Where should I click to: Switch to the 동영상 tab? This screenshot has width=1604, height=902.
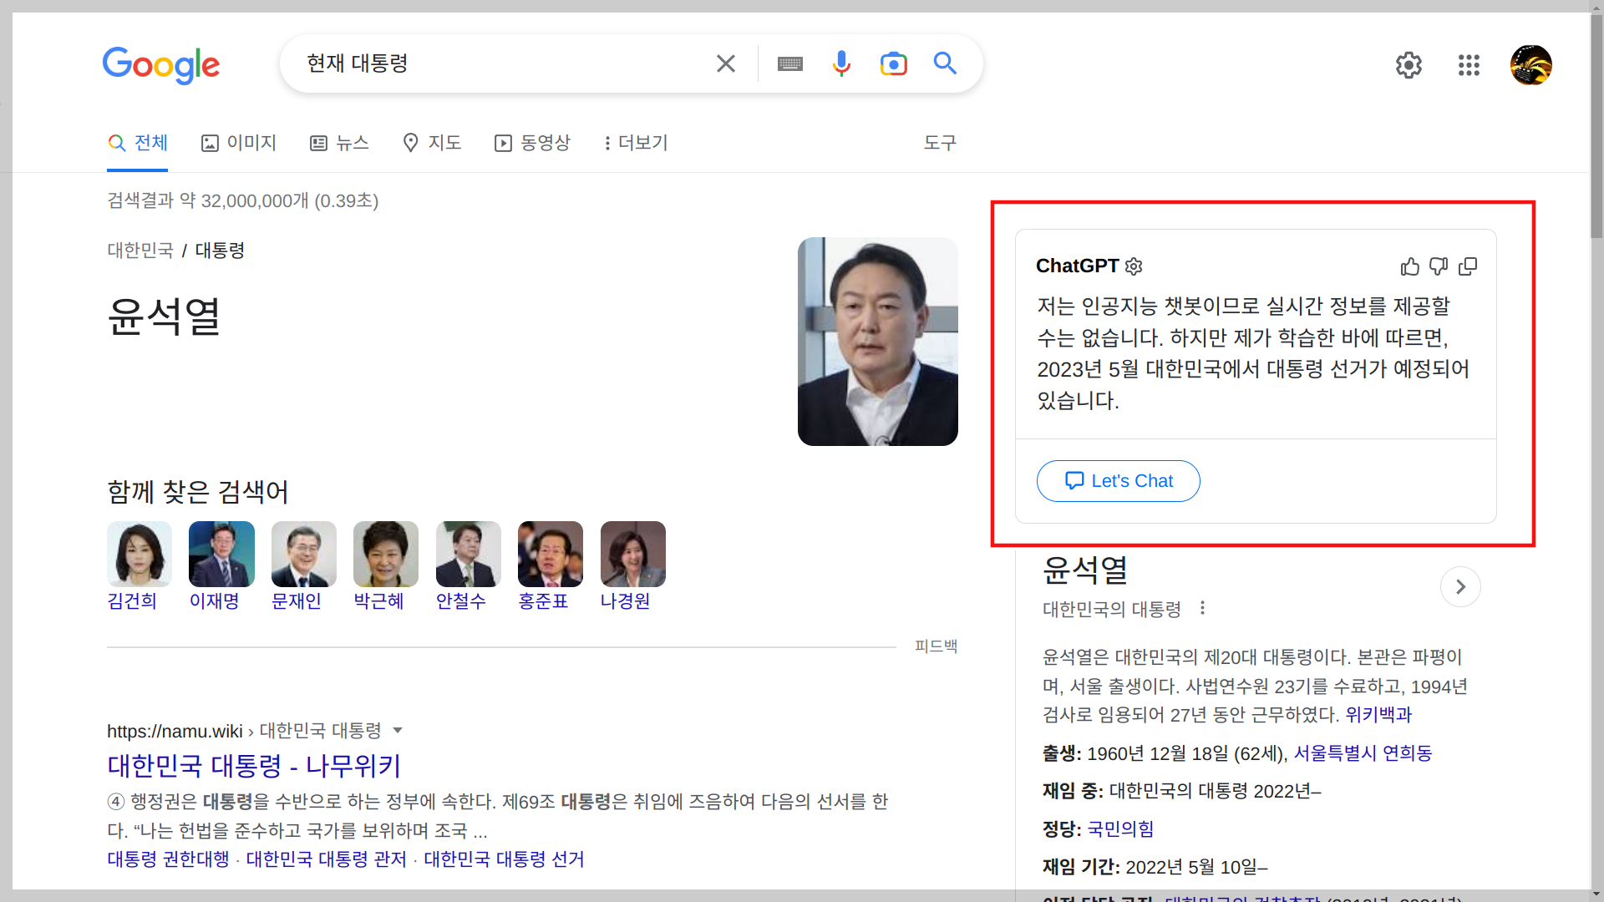(532, 143)
